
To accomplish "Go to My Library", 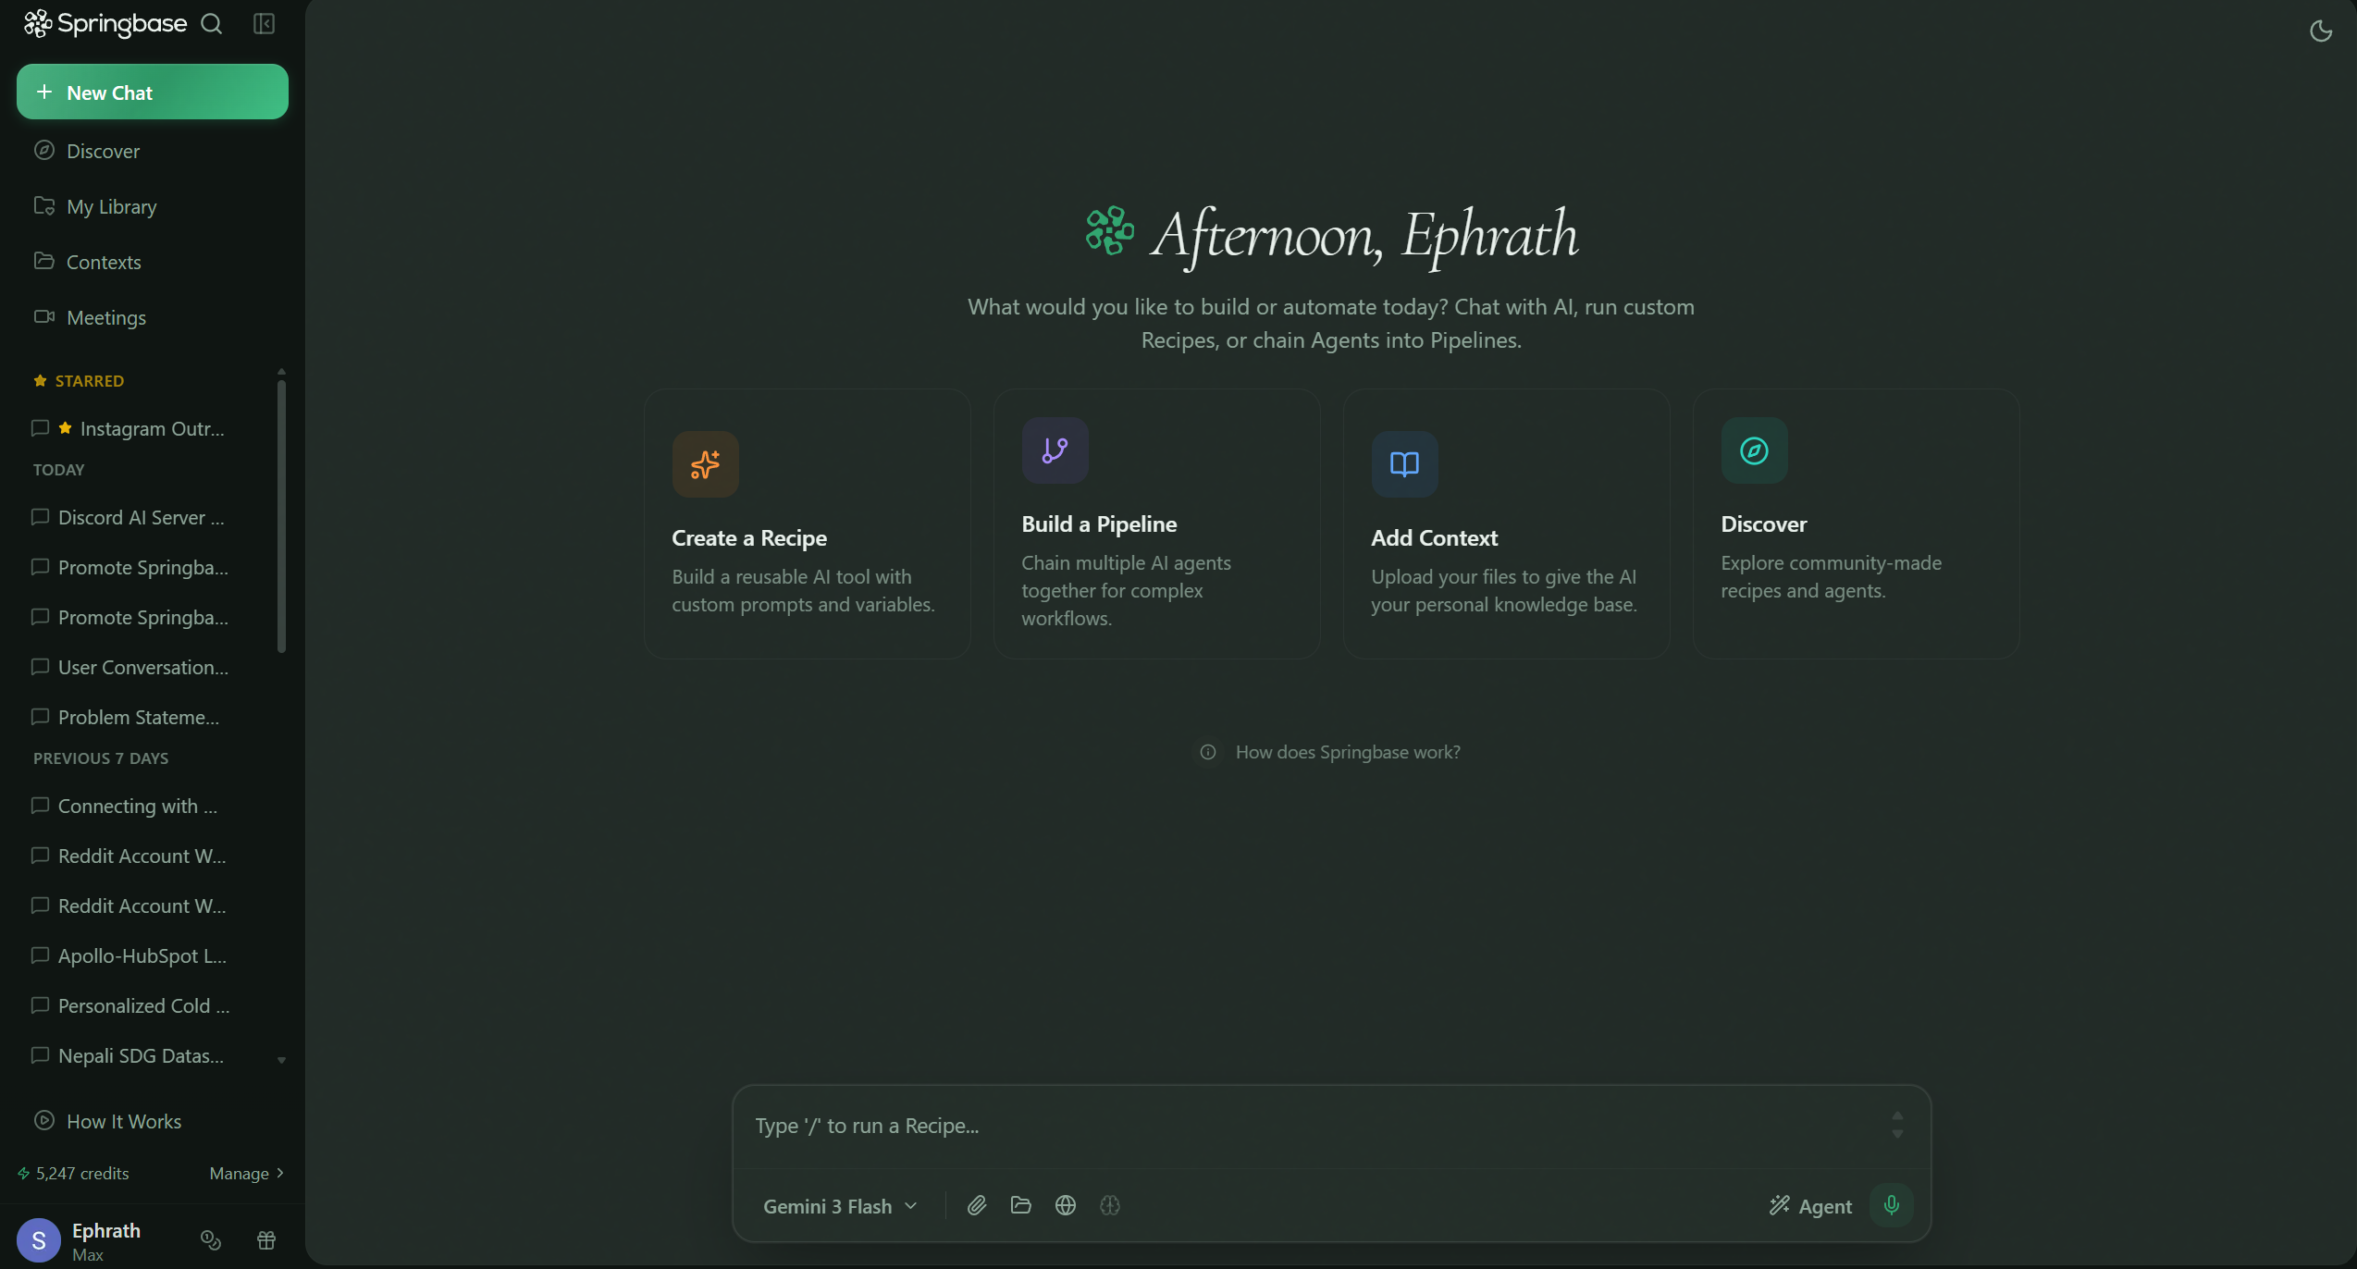I will tap(153, 206).
